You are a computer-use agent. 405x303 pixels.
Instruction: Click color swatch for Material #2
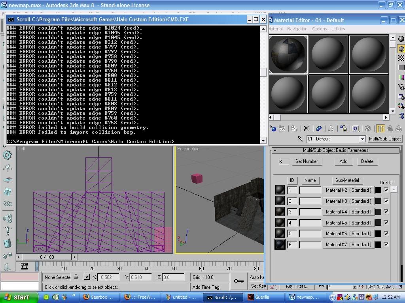379,190
